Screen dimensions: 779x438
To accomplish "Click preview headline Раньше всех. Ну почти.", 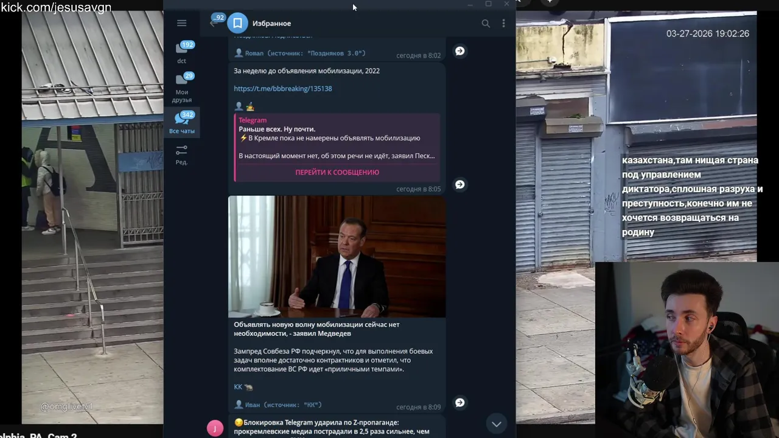I will tap(277, 129).
